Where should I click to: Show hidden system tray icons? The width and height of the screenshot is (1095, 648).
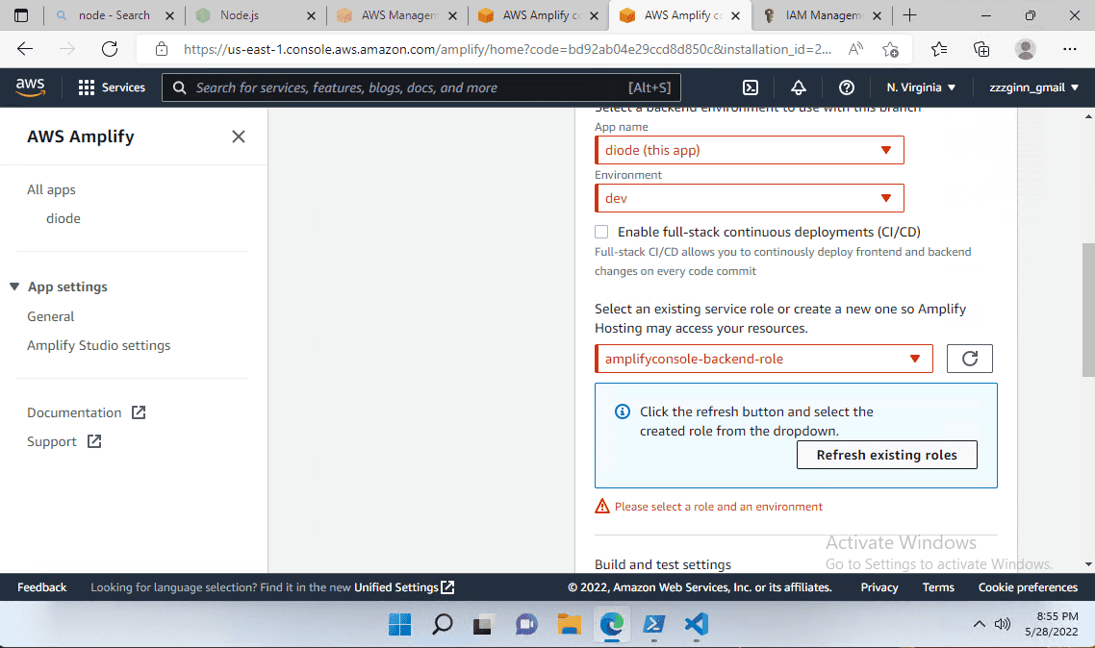[x=980, y=624]
